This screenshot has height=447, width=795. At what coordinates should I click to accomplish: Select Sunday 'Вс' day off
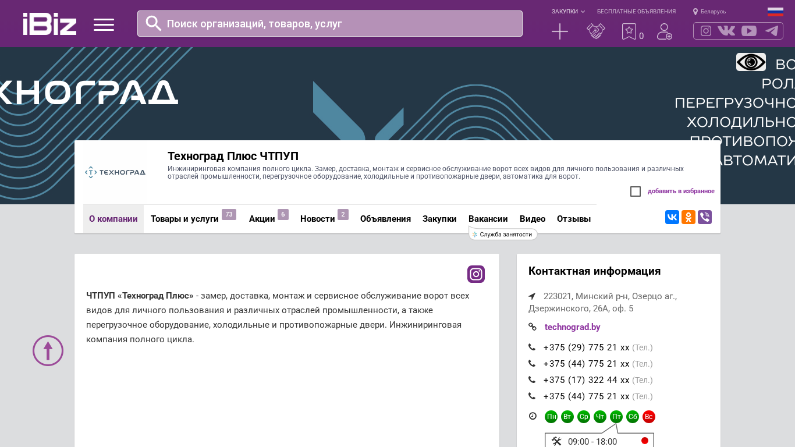pos(649,417)
